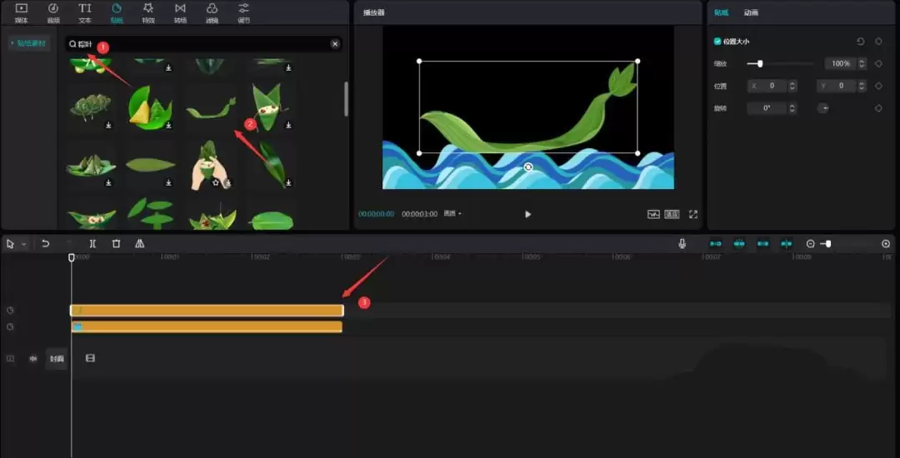Uncheck the 位置大小 checkbox

click(x=717, y=42)
